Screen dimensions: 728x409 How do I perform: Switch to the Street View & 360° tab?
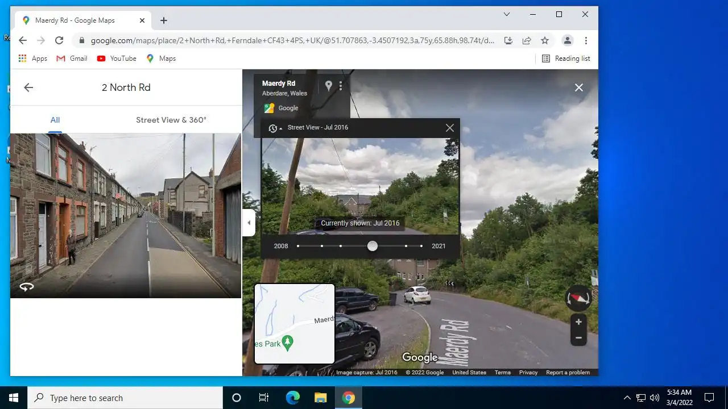point(171,120)
